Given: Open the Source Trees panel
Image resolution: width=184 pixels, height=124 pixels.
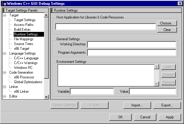Looking at the screenshot, I should (x=23, y=44).
